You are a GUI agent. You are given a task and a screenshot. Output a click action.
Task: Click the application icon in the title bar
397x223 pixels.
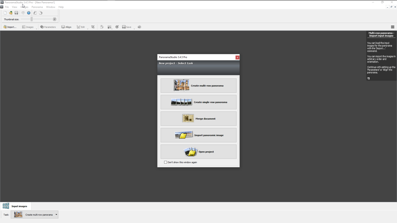click(2, 2)
